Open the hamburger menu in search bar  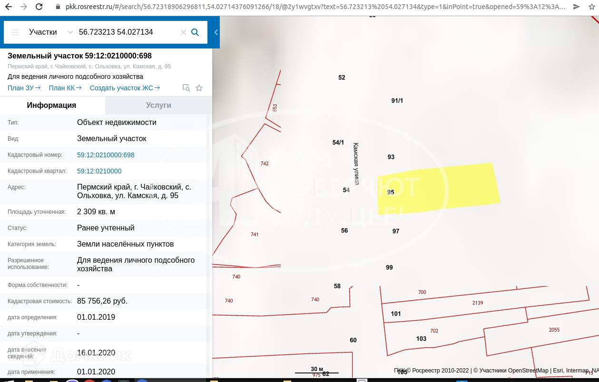pos(15,32)
